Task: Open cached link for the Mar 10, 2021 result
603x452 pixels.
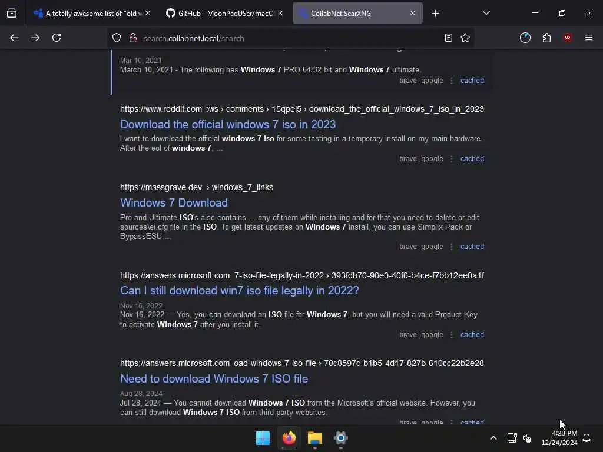Action: [x=472, y=80]
